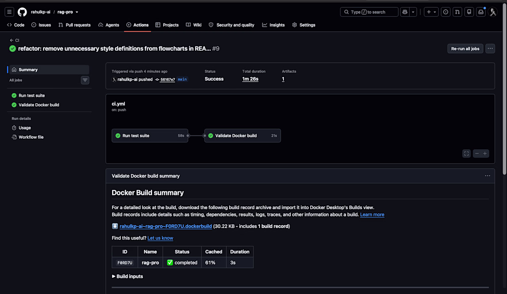
Task: Switch to the Code tab
Action: [16, 25]
